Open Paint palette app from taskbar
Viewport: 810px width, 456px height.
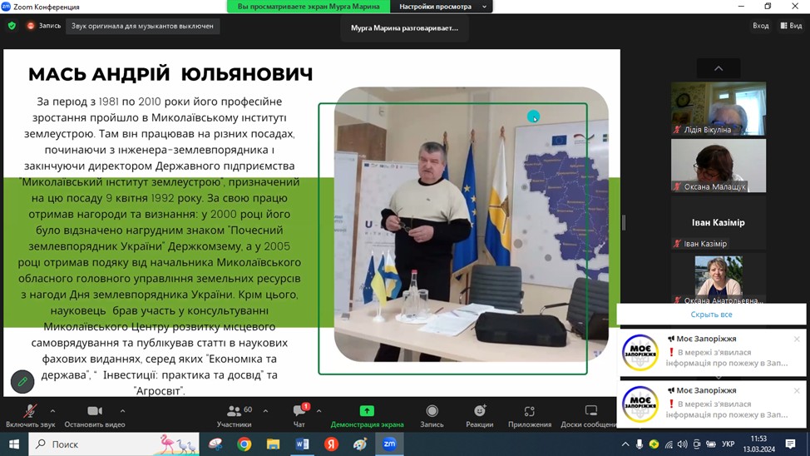360,444
